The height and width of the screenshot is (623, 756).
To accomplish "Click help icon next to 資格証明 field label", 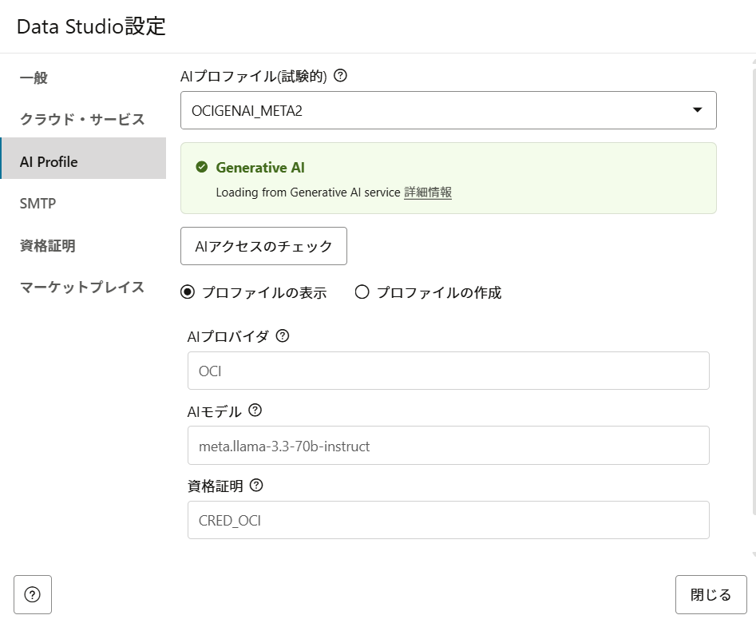I will [256, 485].
